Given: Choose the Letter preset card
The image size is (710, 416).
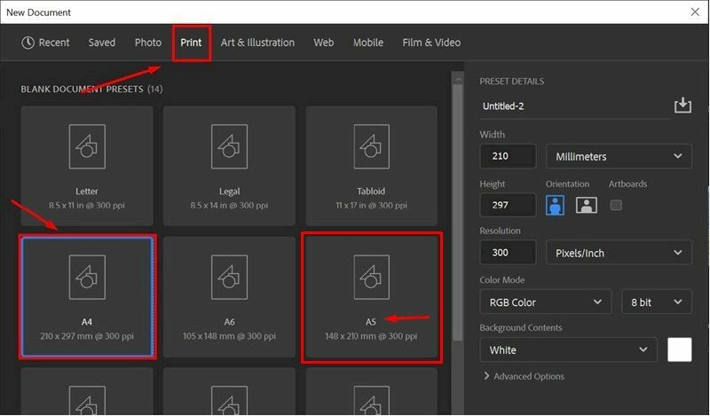Looking at the screenshot, I should pyautogui.click(x=87, y=166).
